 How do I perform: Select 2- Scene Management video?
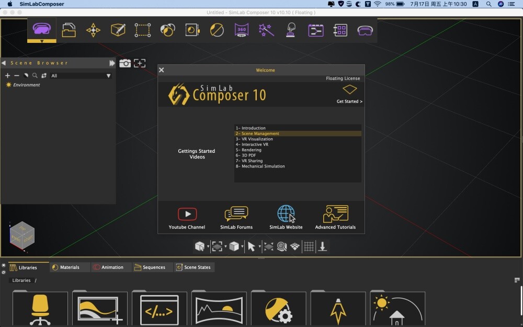click(298, 133)
